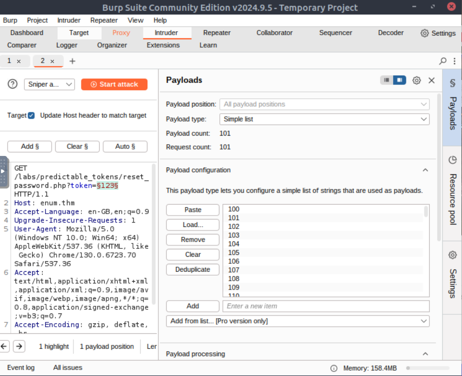Click the Deduplicate button
The height and width of the screenshot is (376, 462).
[193, 269]
